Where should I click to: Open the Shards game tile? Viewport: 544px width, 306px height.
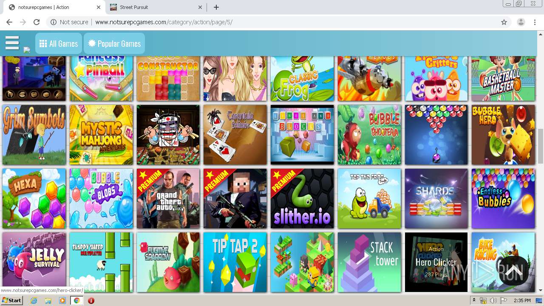click(x=436, y=198)
